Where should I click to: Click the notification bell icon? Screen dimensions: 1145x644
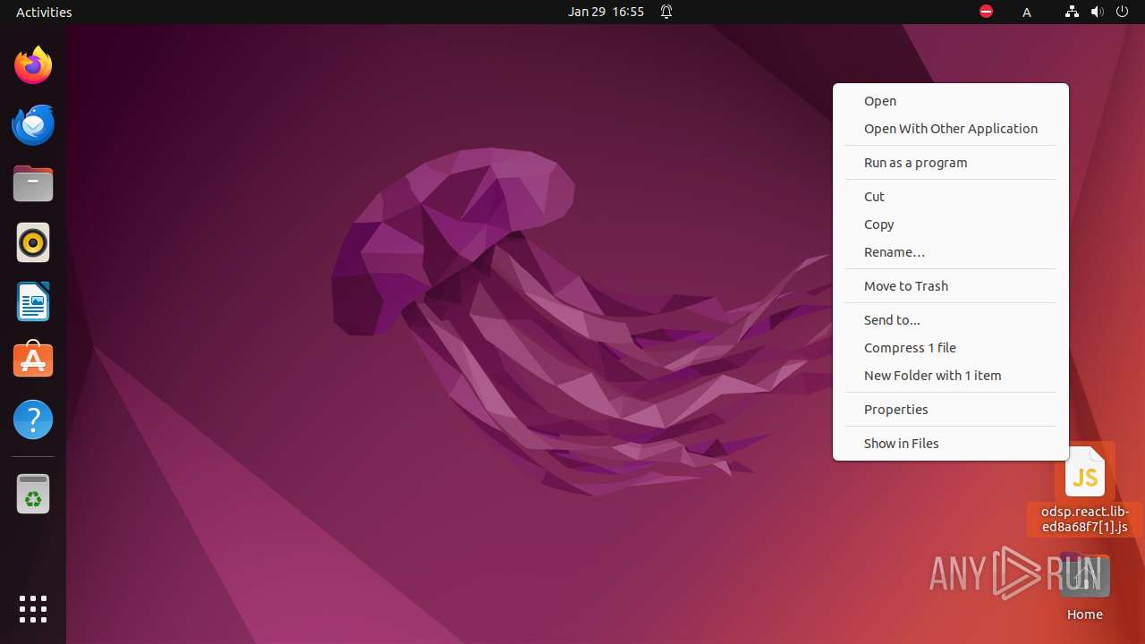(666, 12)
